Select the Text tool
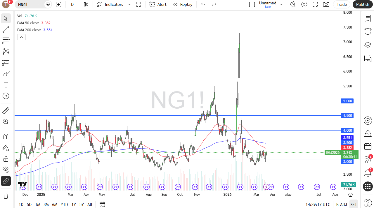Screen dimensions: 374x208 point(6,85)
